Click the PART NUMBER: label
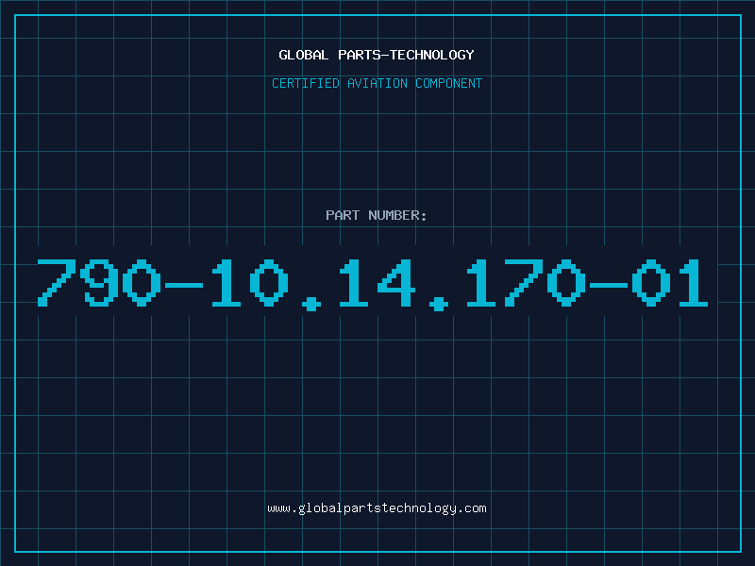This screenshot has height=566, width=755. pos(377,215)
